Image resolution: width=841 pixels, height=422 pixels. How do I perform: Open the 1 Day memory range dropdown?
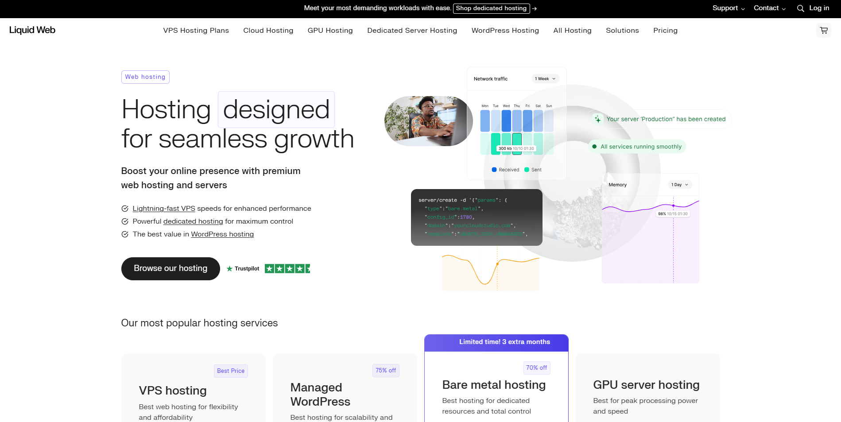[679, 185]
